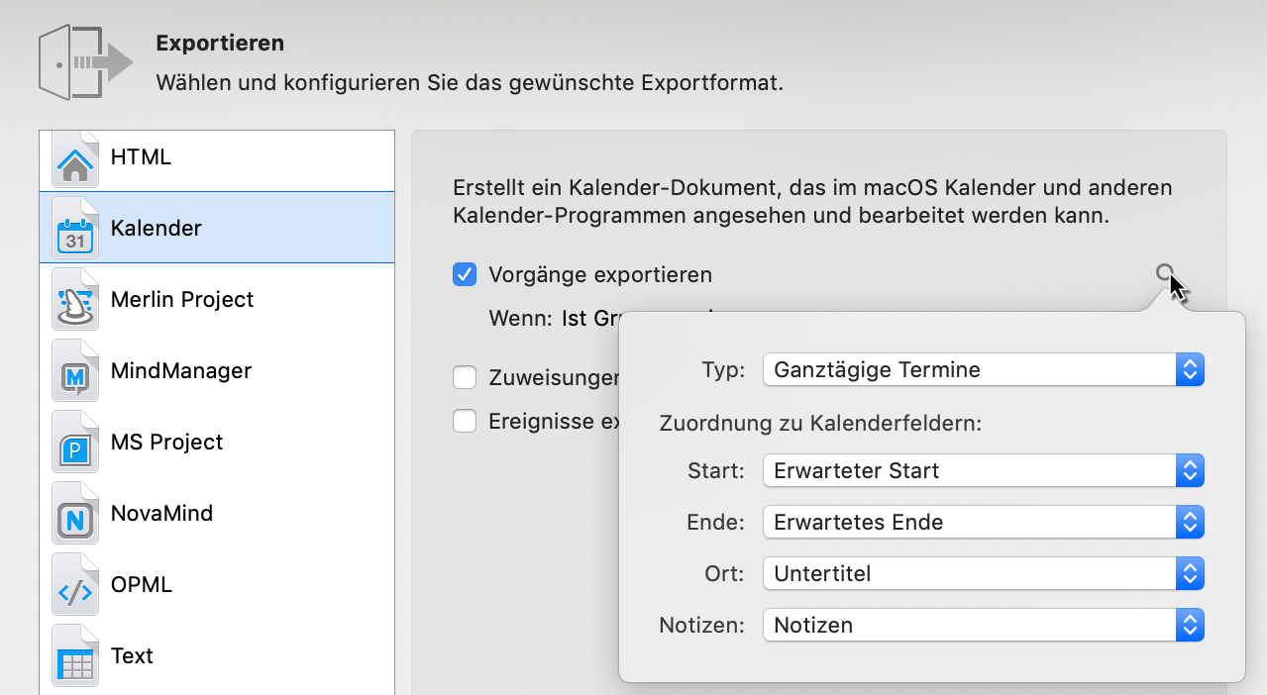Uncheck Vorgänge exportieren
Image resolution: width=1267 pixels, height=695 pixels.
pos(465,274)
